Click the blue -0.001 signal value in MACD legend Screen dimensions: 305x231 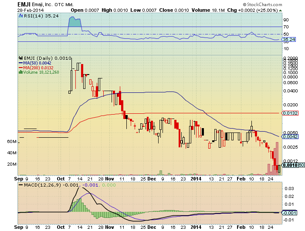90,185
